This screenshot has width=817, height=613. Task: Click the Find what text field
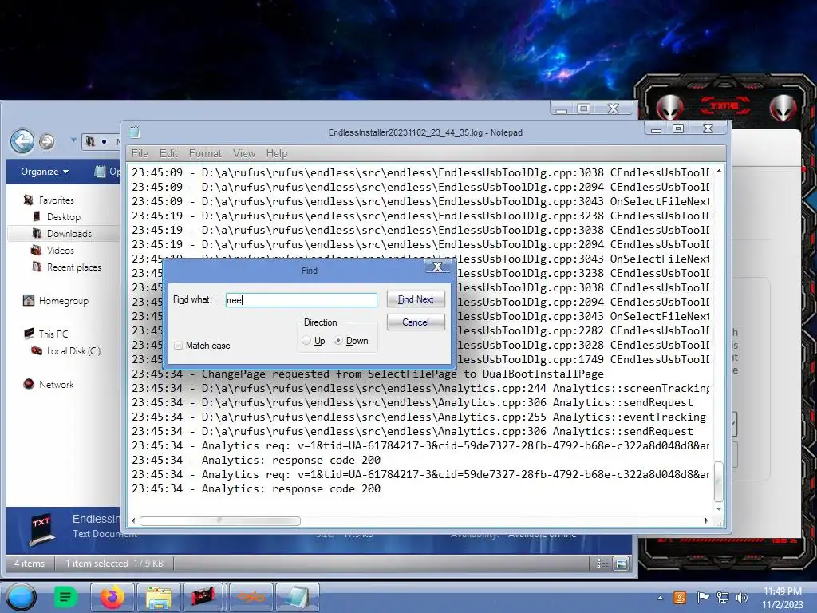tap(301, 300)
